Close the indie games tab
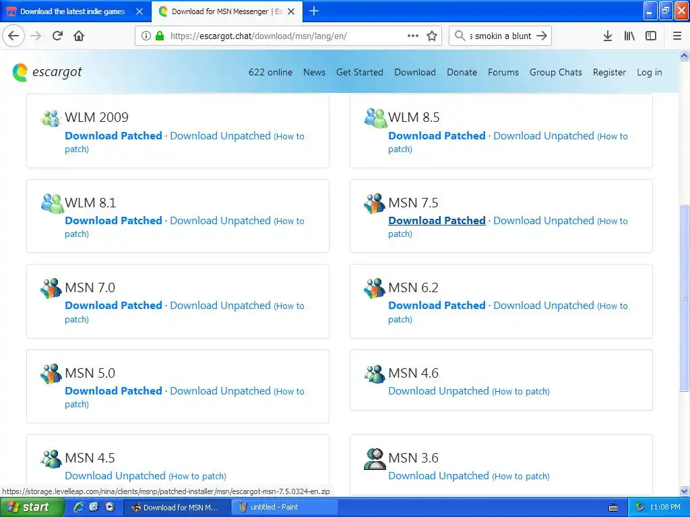Screen dimensions: 690x517 coord(139,11)
